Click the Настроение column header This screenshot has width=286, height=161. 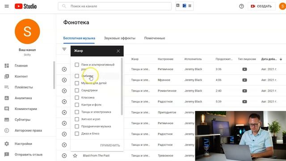pos(165,59)
